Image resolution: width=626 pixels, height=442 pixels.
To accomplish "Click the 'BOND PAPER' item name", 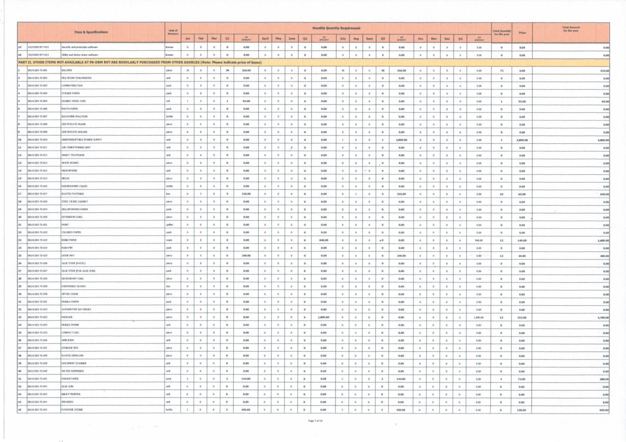I will pyautogui.click(x=69, y=240).
